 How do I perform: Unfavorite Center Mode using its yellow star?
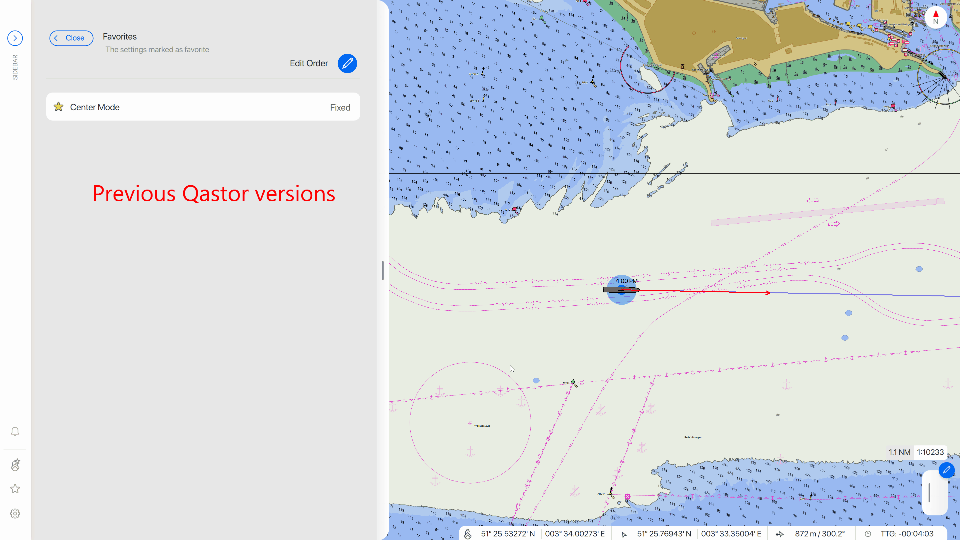click(x=59, y=107)
